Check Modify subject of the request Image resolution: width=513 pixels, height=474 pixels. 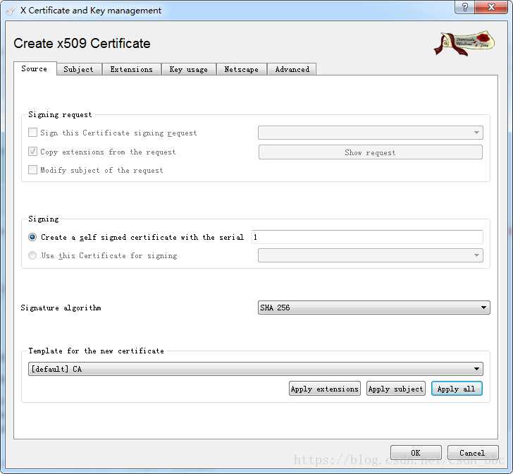tap(32, 170)
